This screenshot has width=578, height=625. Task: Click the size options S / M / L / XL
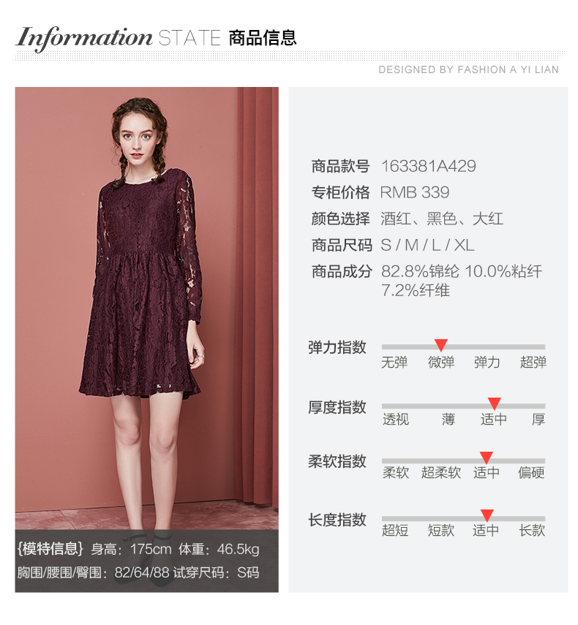click(x=427, y=245)
